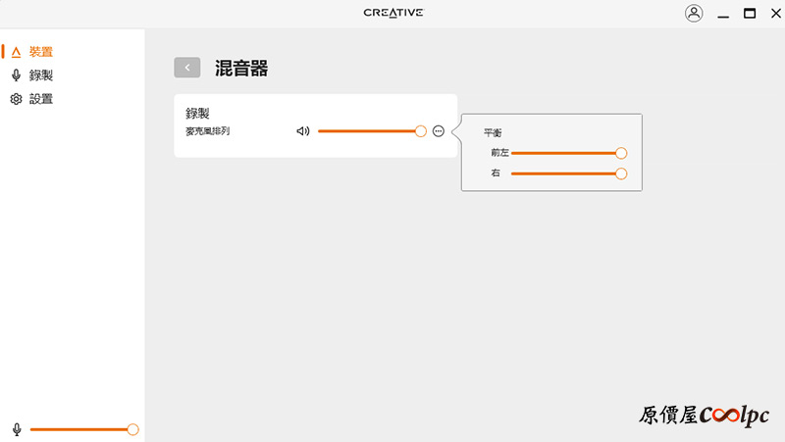Click the Creative logo in title bar
Screen dimensions: 785x442
click(x=393, y=13)
